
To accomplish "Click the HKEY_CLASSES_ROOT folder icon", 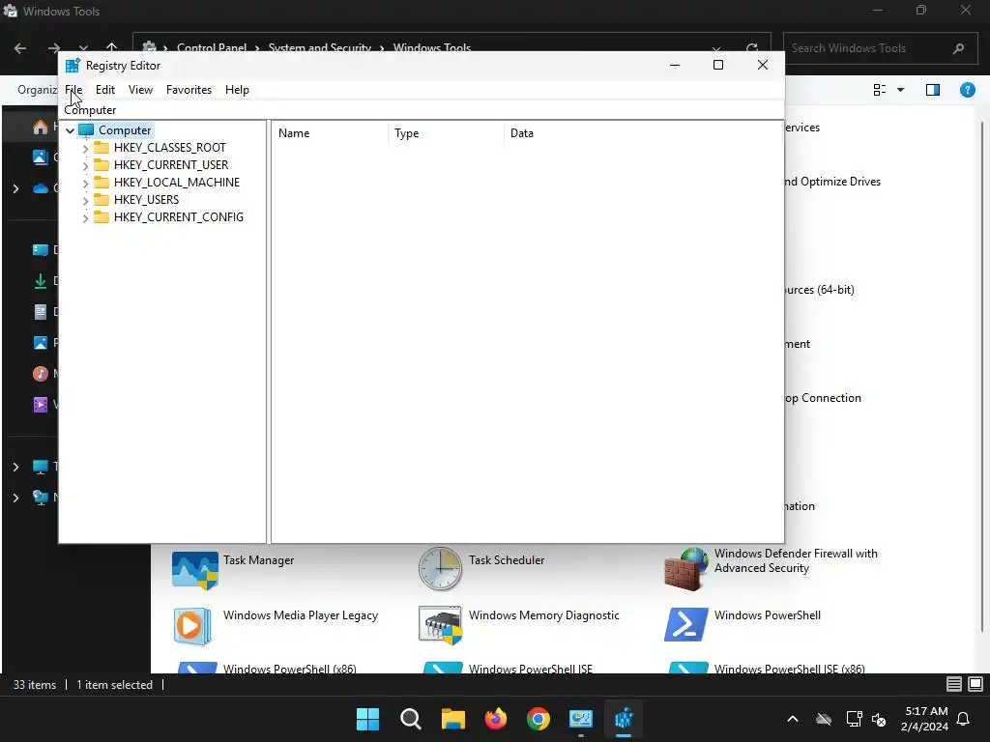I will click(x=101, y=148).
